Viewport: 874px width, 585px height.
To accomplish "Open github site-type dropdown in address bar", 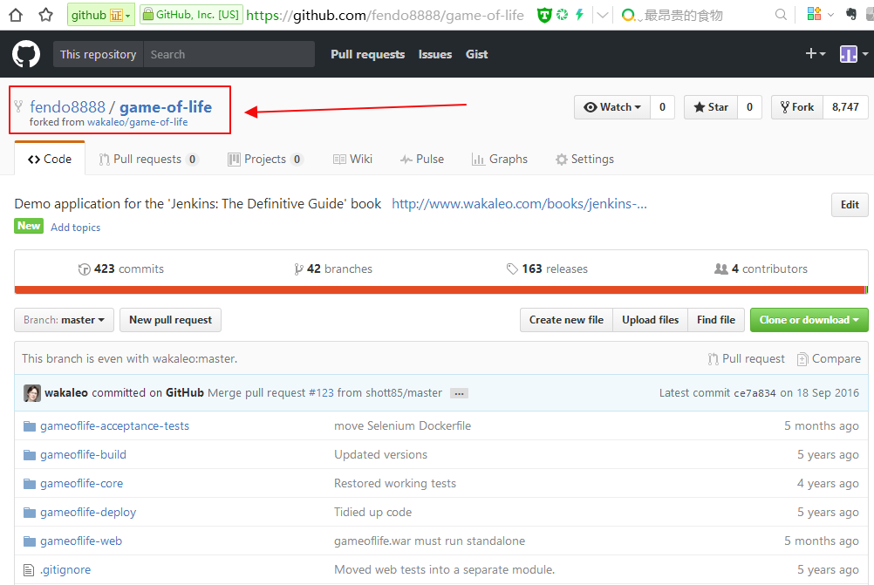I will coord(100,15).
